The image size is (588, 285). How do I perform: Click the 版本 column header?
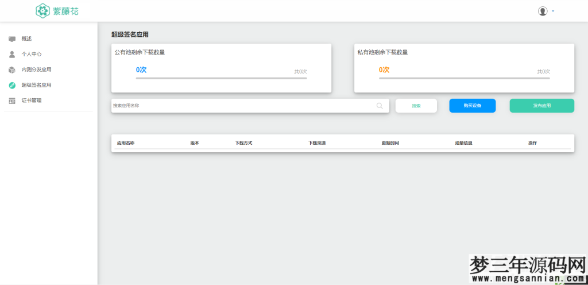195,143
